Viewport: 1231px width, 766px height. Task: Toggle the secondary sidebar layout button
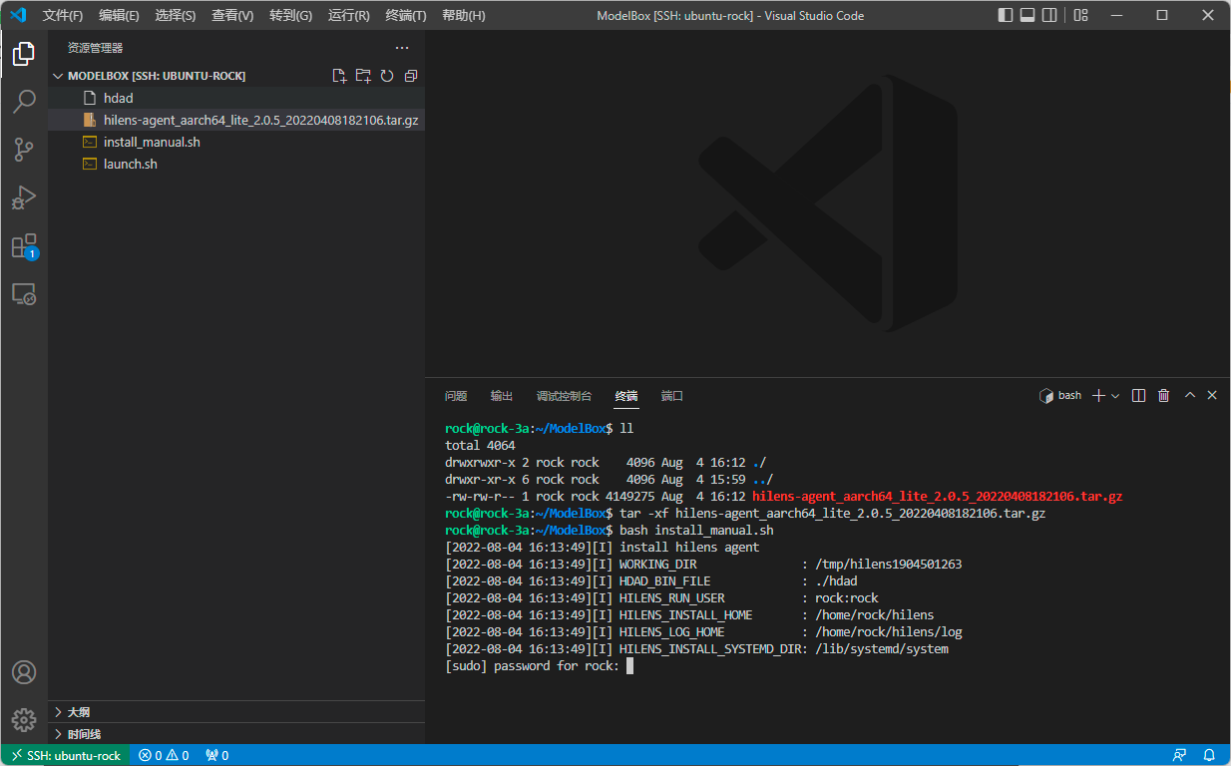pyautogui.click(x=1048, y=15)
